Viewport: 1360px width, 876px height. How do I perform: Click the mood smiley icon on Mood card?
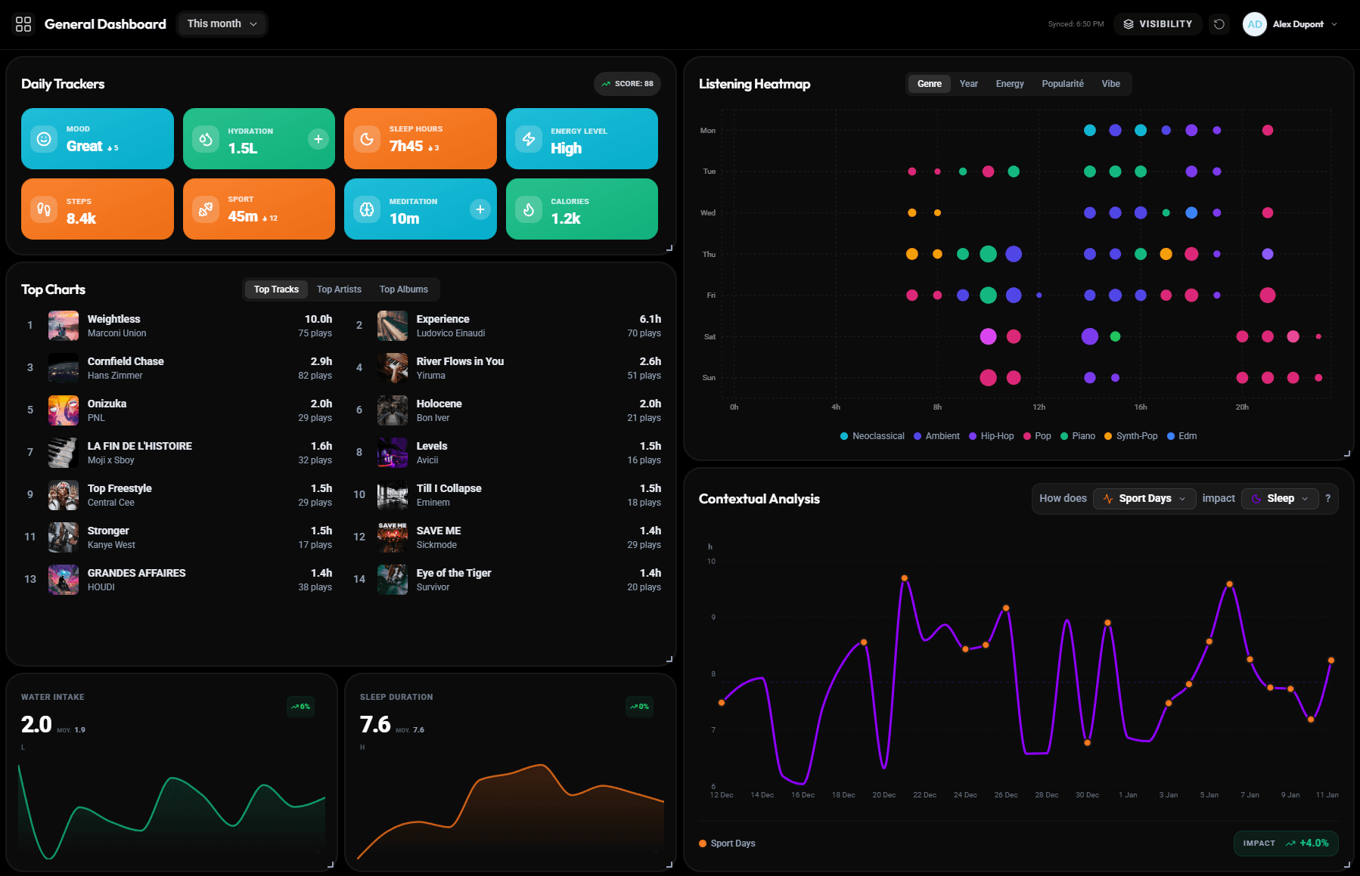(44, 138)
